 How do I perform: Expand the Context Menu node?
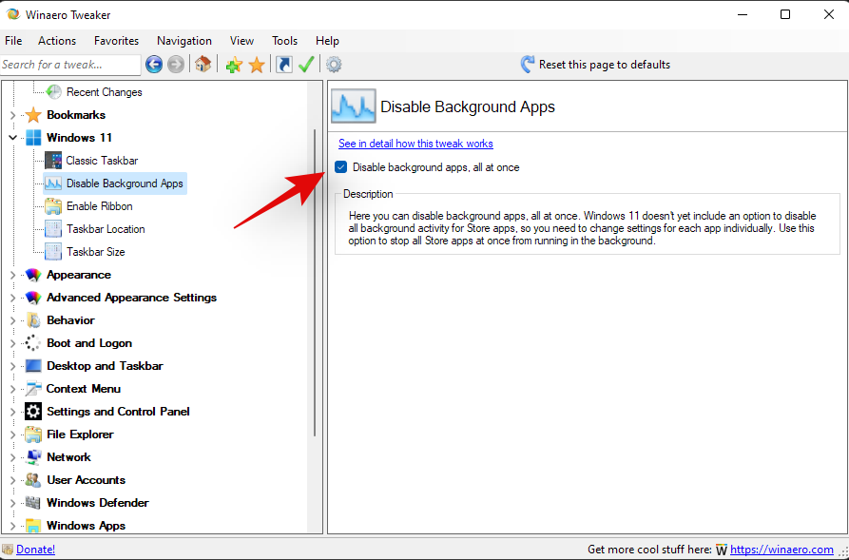click(13, 389)
